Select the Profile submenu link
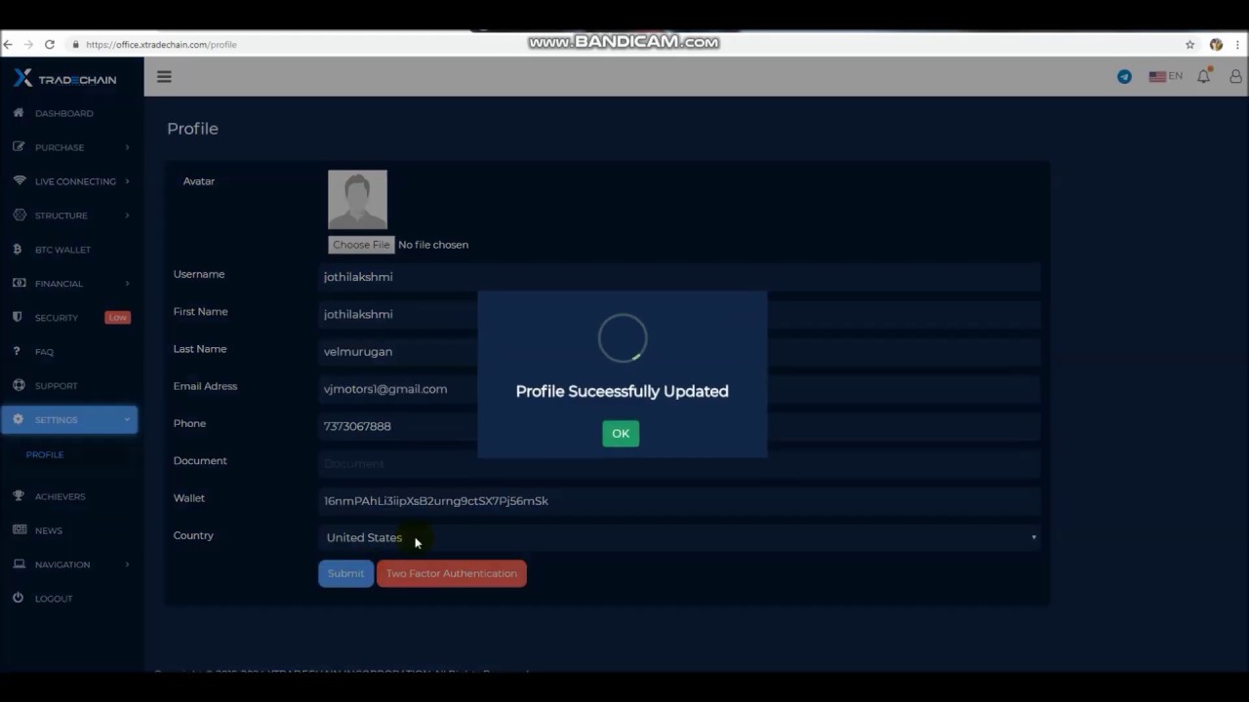This screenshot has height=702, width=1249. point(45,455)
